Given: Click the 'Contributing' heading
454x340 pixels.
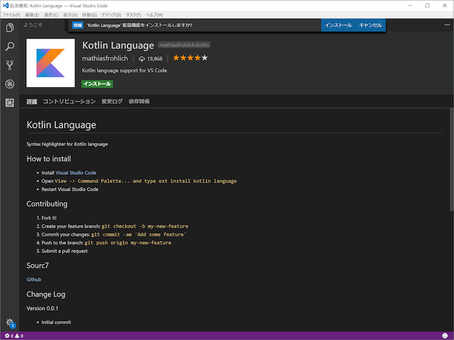Looking at the screenshot, I should coord(47,204).
